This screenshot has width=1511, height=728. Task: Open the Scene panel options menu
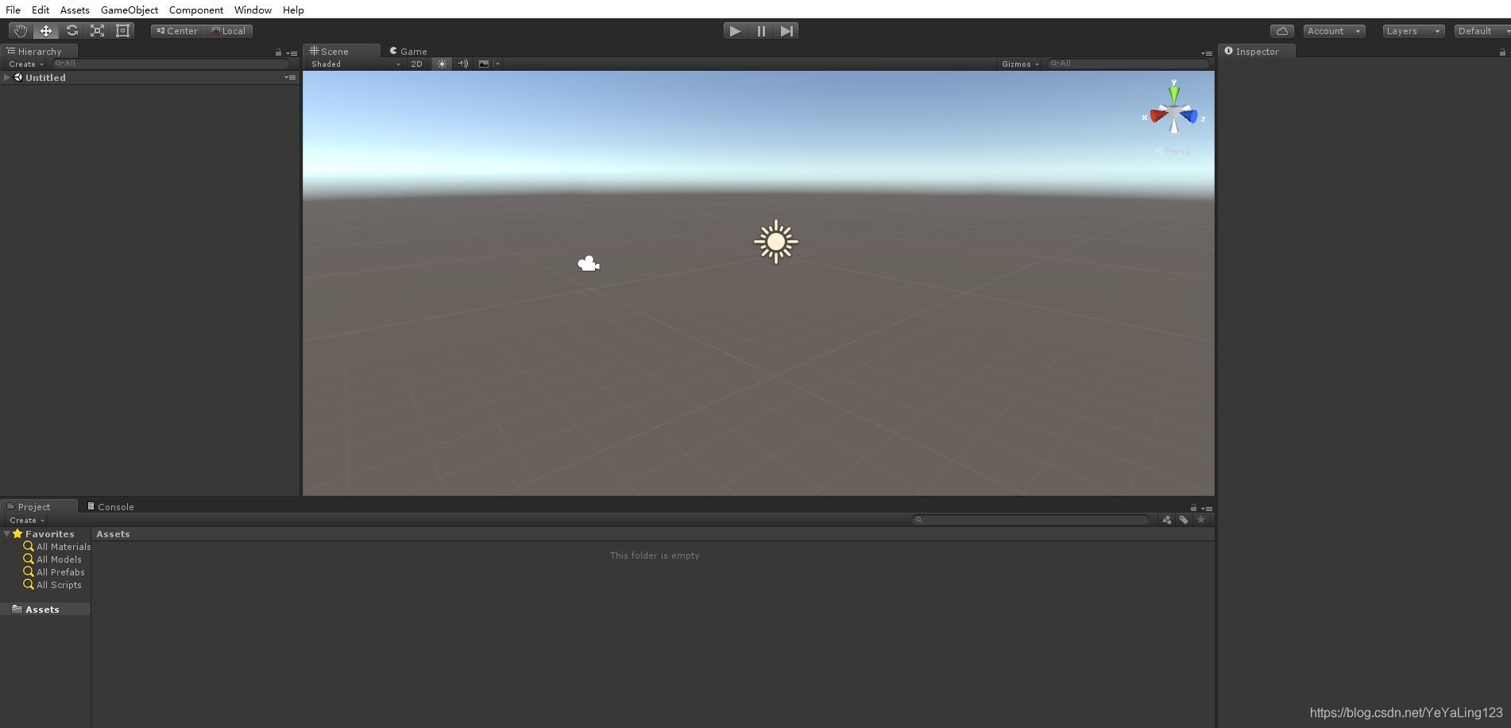(x=1207, y=52)
